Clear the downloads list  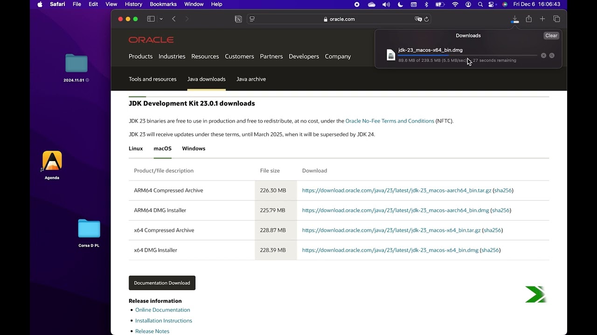(551, 35)
